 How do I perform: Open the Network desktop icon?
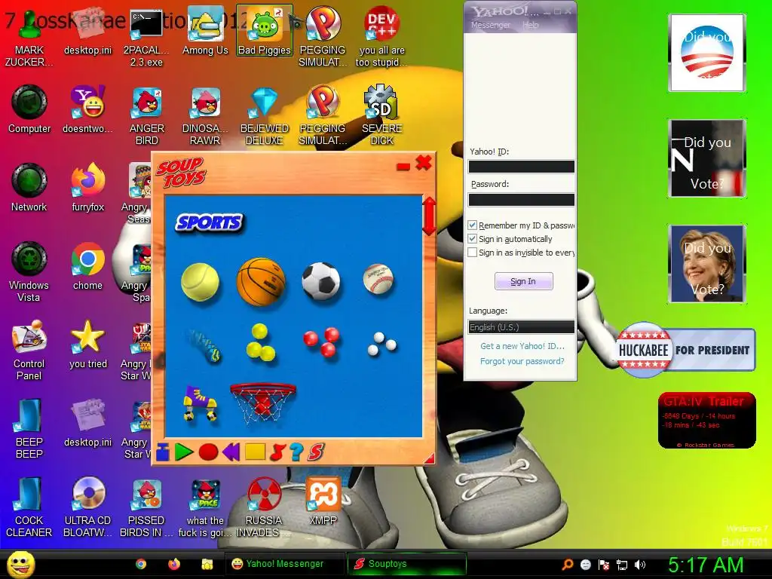pos(29,188)
